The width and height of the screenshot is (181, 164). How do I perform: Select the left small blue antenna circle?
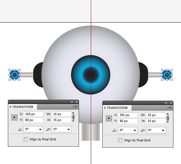pyautogui.click(x=14, y=75)
